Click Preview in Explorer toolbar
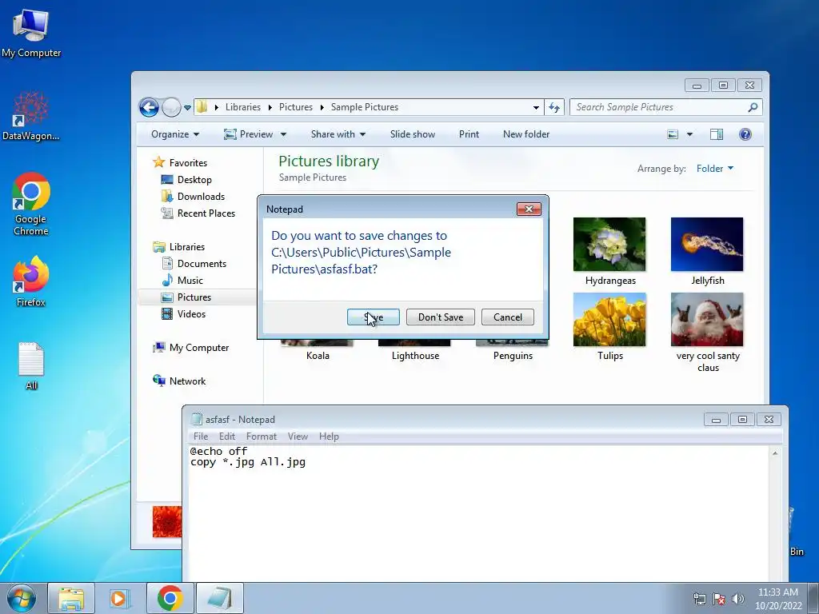 coord(249,134)
